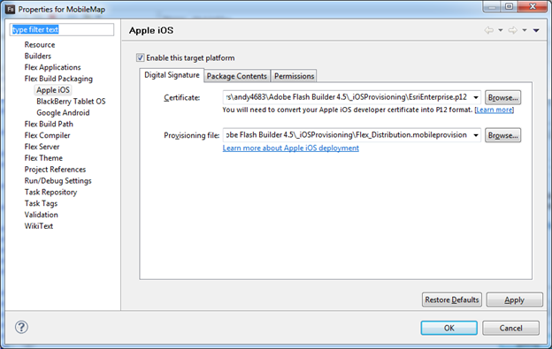Toggle Enable this target platform checkbox

(x=140, y=57)
